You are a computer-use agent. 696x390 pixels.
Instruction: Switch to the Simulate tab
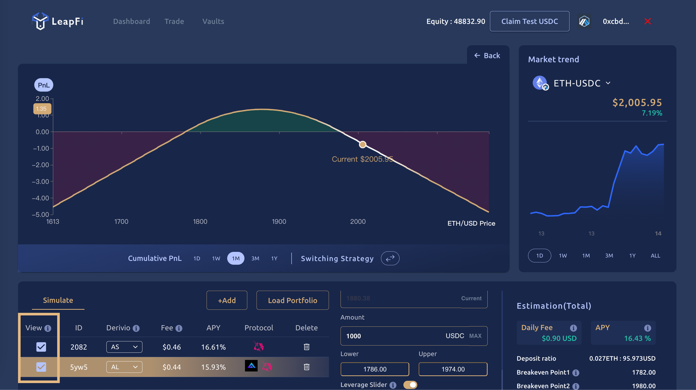(x=58, y=300)
